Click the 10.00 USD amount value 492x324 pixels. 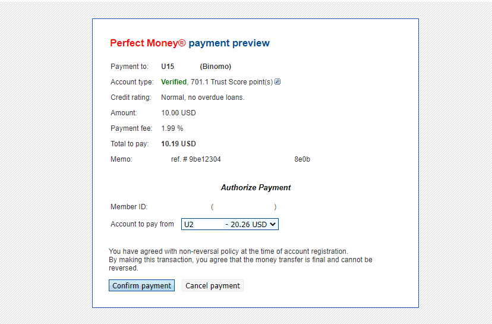point(178,113)
